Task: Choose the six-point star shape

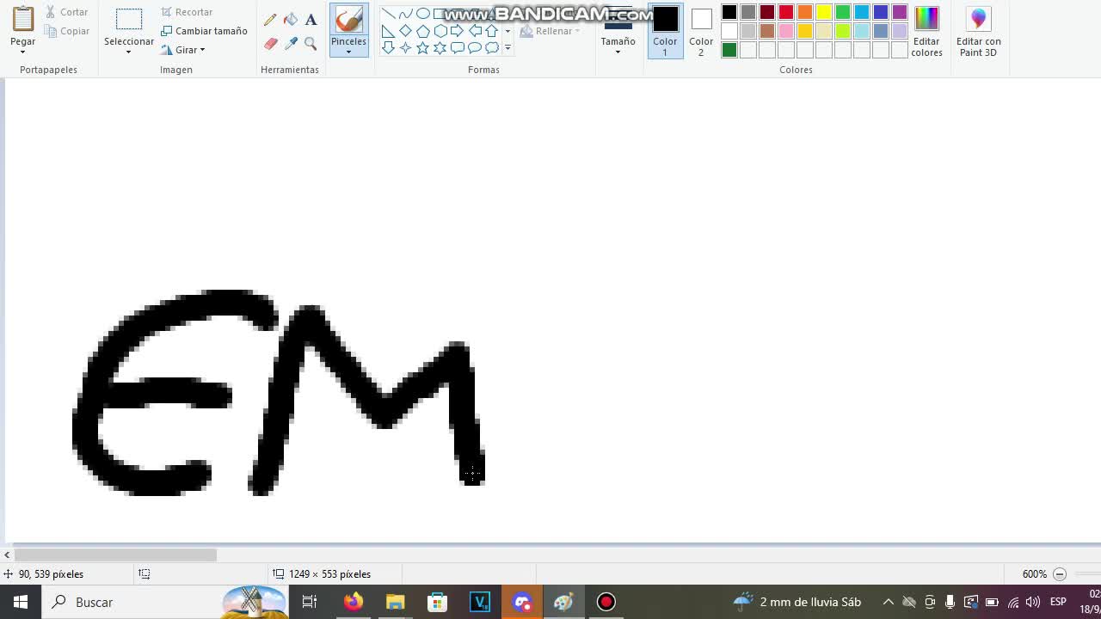Action: tap(440, 48)
